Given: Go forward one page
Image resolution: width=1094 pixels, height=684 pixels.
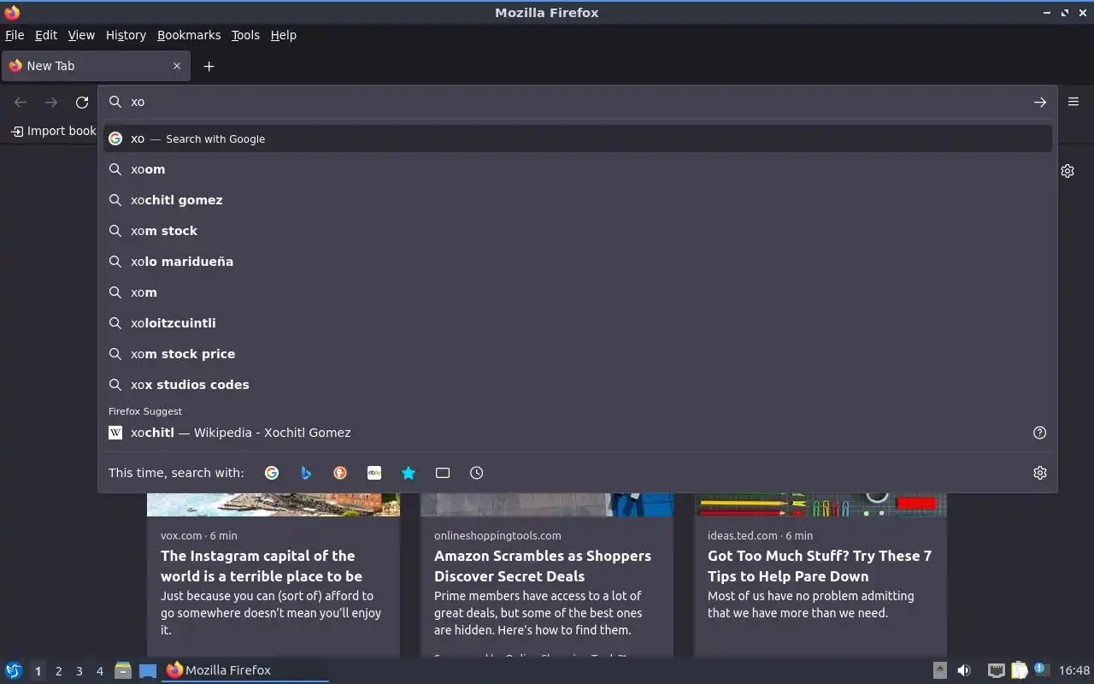Looking at the screenshot, I should pos(51,102).
